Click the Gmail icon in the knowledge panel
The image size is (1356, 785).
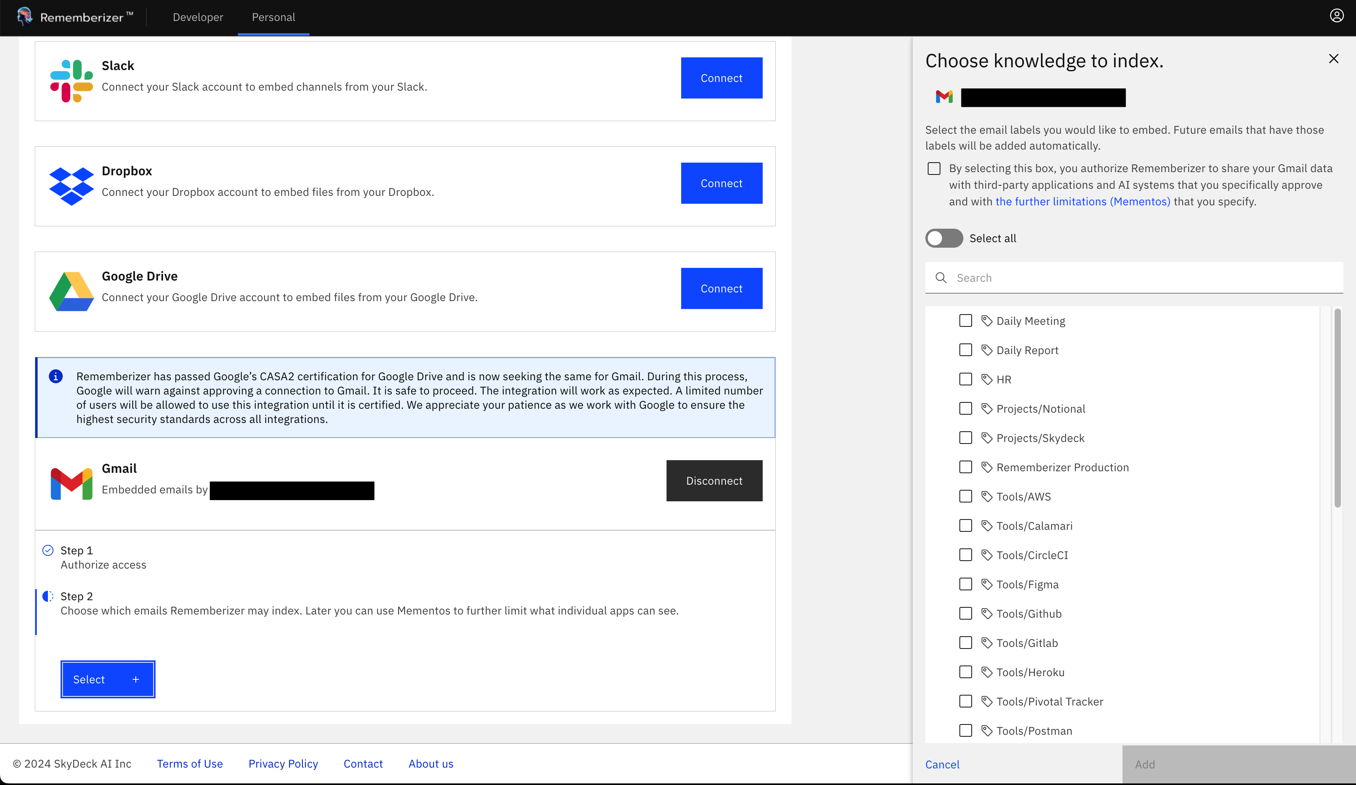(944, 97)
